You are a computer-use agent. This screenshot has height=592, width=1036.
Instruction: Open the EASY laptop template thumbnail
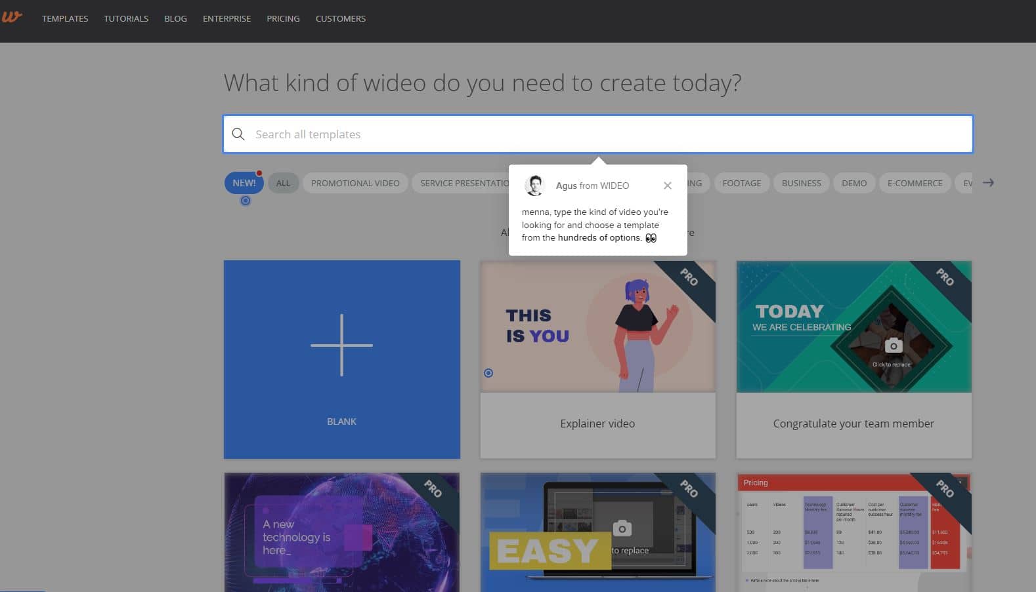(x=597, y=532)
